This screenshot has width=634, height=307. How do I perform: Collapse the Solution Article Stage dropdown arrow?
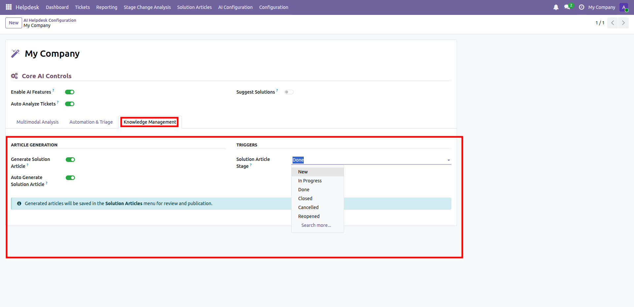coord(448,160)
